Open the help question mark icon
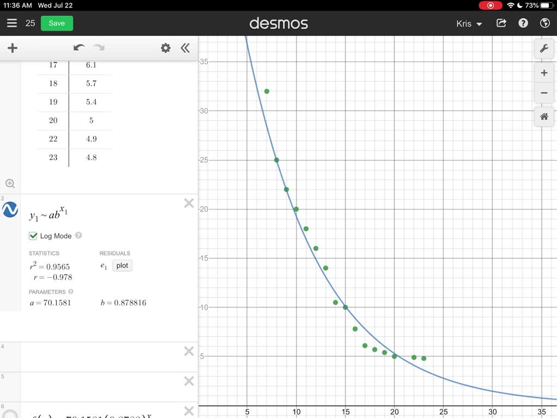The width and height of the screenshot is (557, 418). [523, 23]
